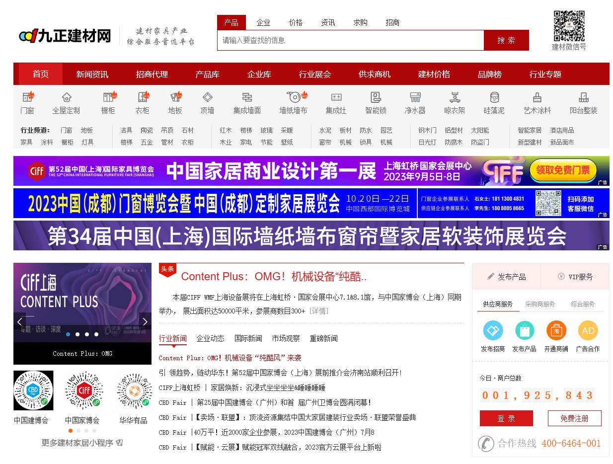Open the 更多建材家居小程序 link
Image resolution: width=613 pixels, height=464 pixels.
click(x=82, y=443)
